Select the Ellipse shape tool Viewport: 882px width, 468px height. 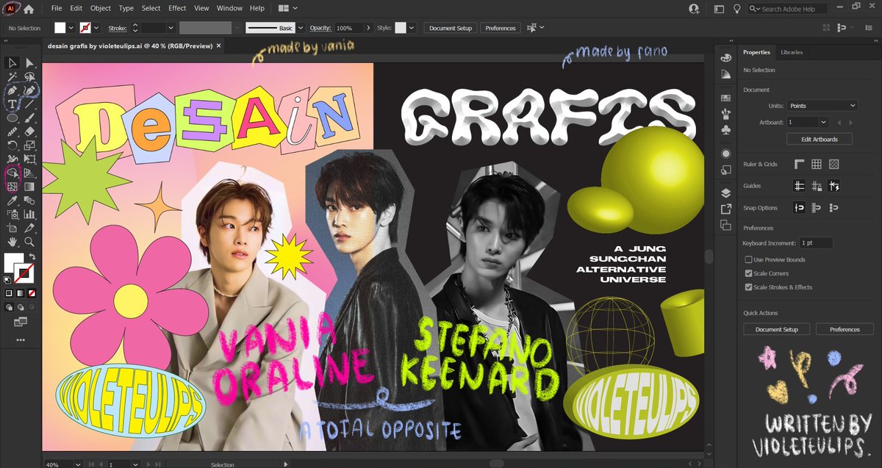pyautogui.click(x=12, y=118)
